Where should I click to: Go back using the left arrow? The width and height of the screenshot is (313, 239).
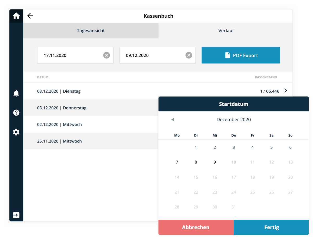click(30, 16)
